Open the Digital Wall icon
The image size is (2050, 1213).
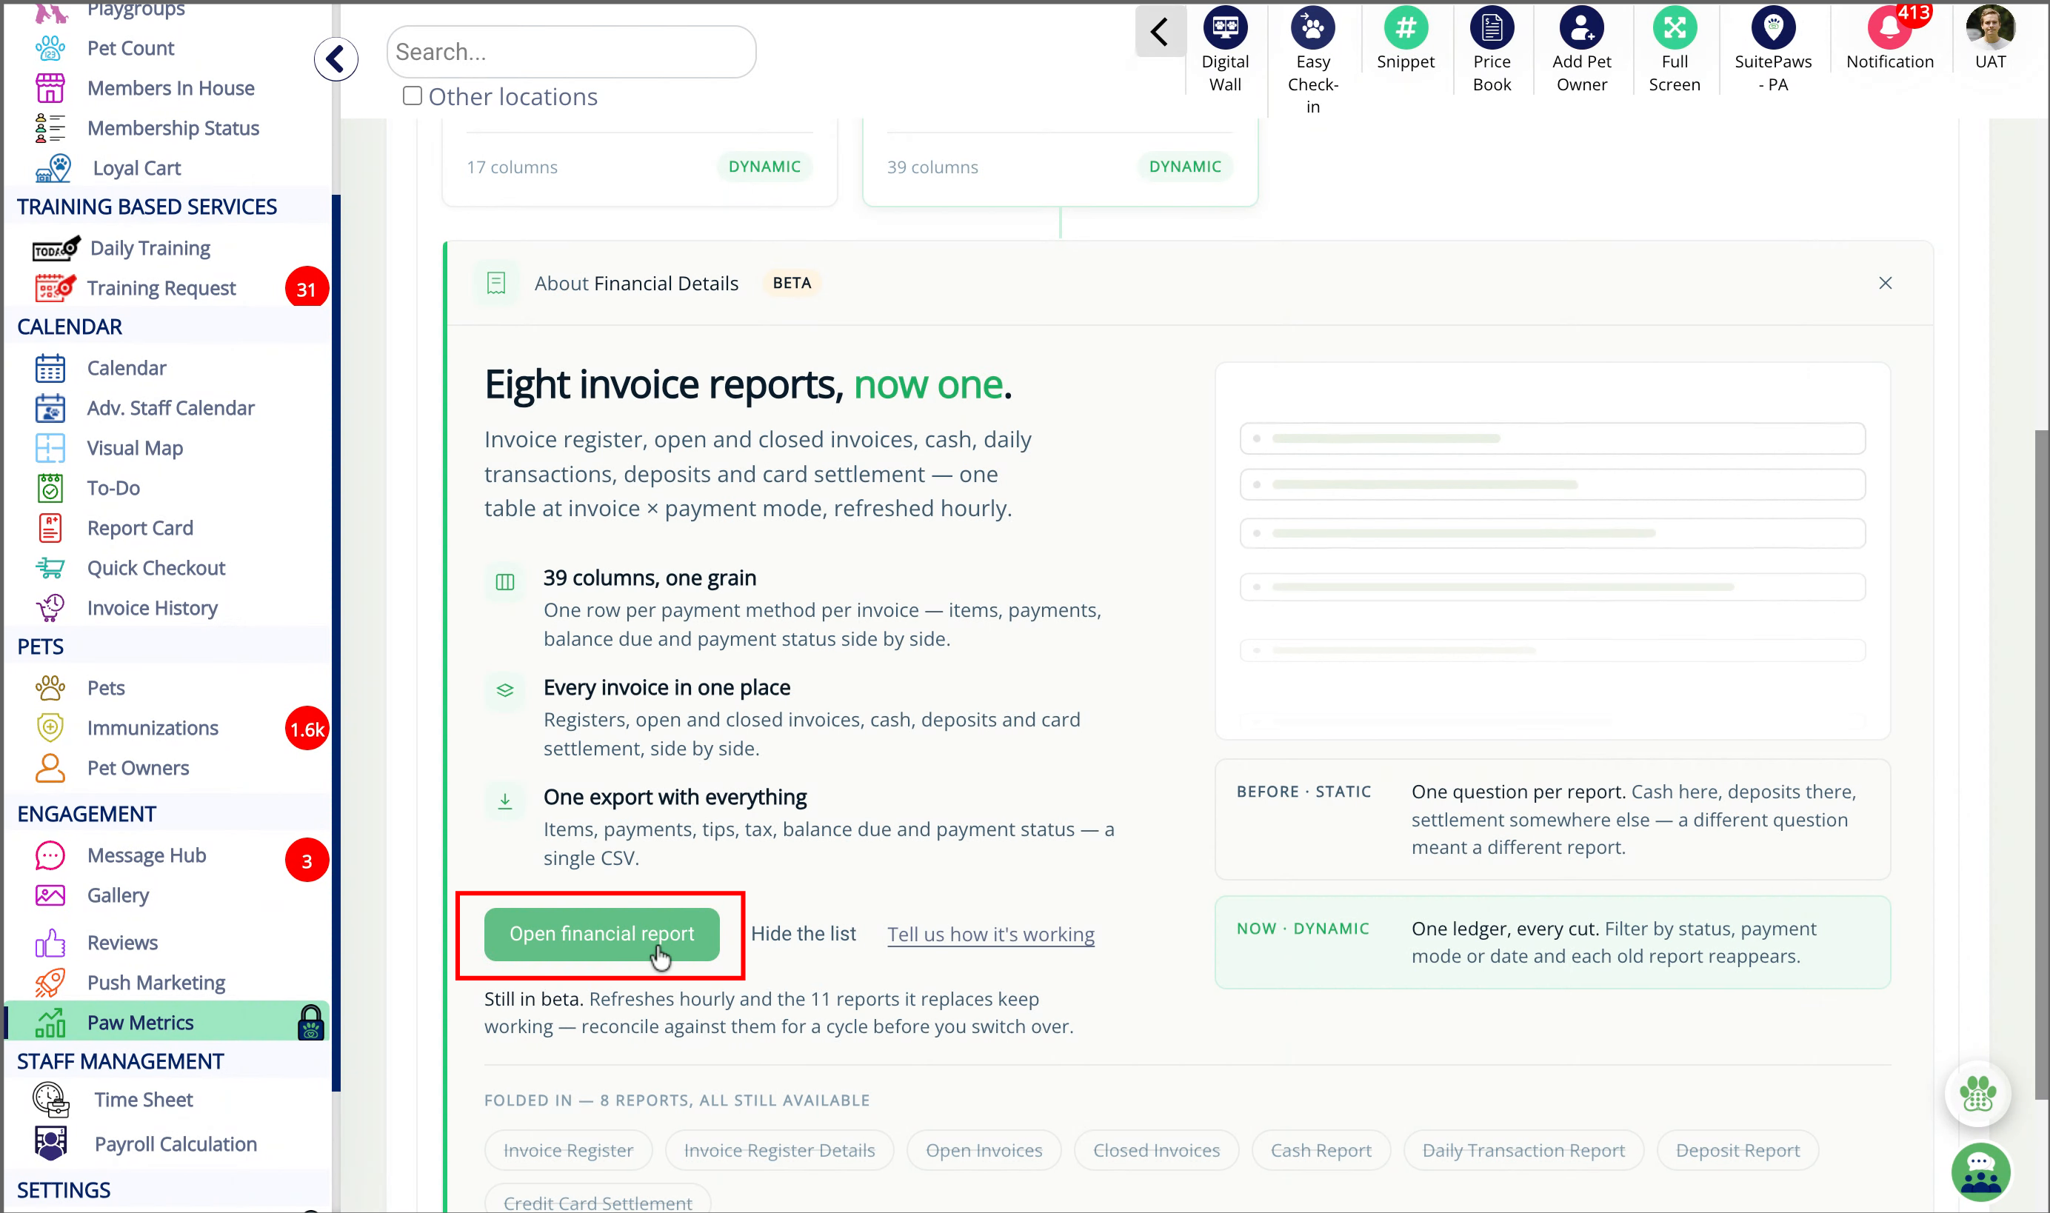[x=1224, y=28]
